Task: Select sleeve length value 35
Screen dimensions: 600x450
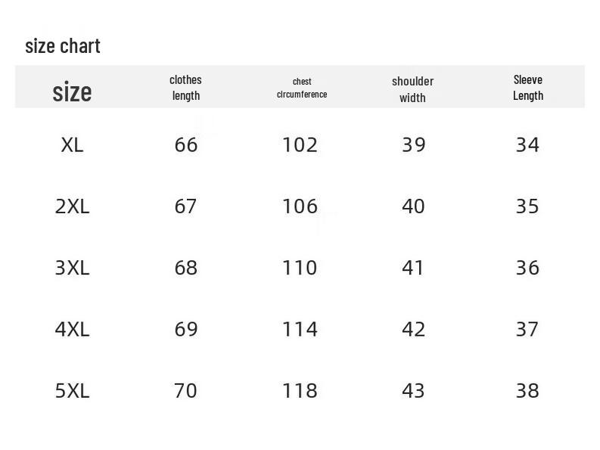Action: click(x=527, y=206)
